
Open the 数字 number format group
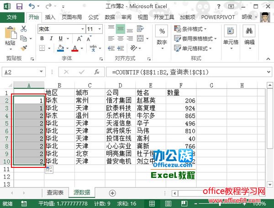click(x=162, y=37)
